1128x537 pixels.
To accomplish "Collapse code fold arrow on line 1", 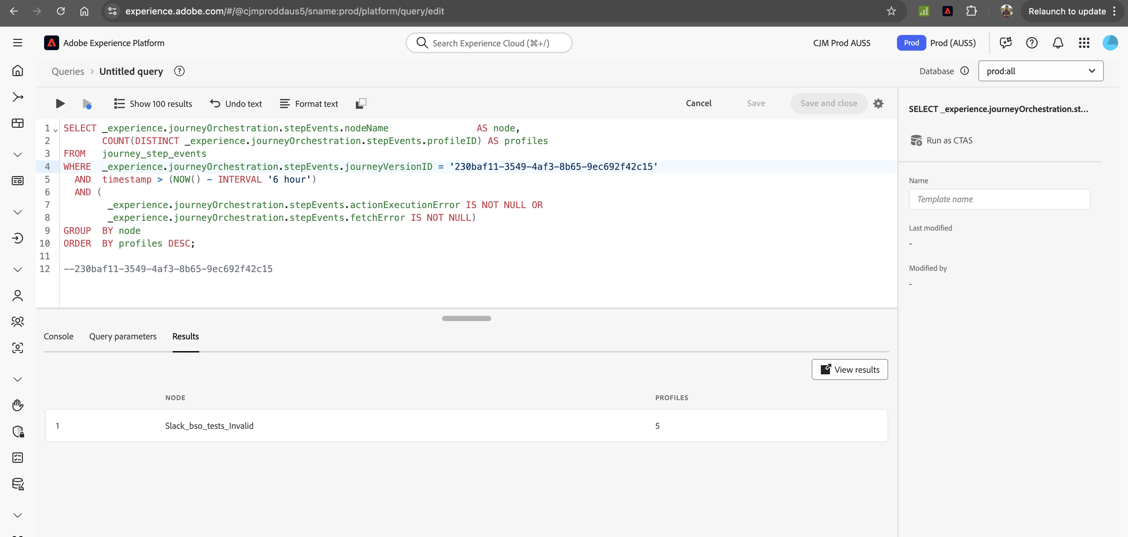I will click(56, 130).
